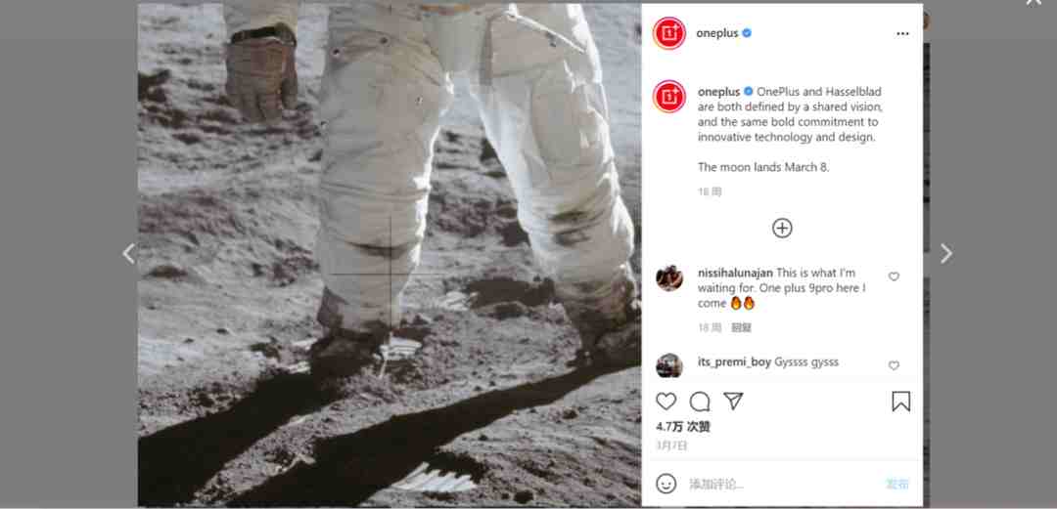Screen dimensions: 1057x509
Task: Share post via paper plane icon
Action: click(x=733, y=402)
